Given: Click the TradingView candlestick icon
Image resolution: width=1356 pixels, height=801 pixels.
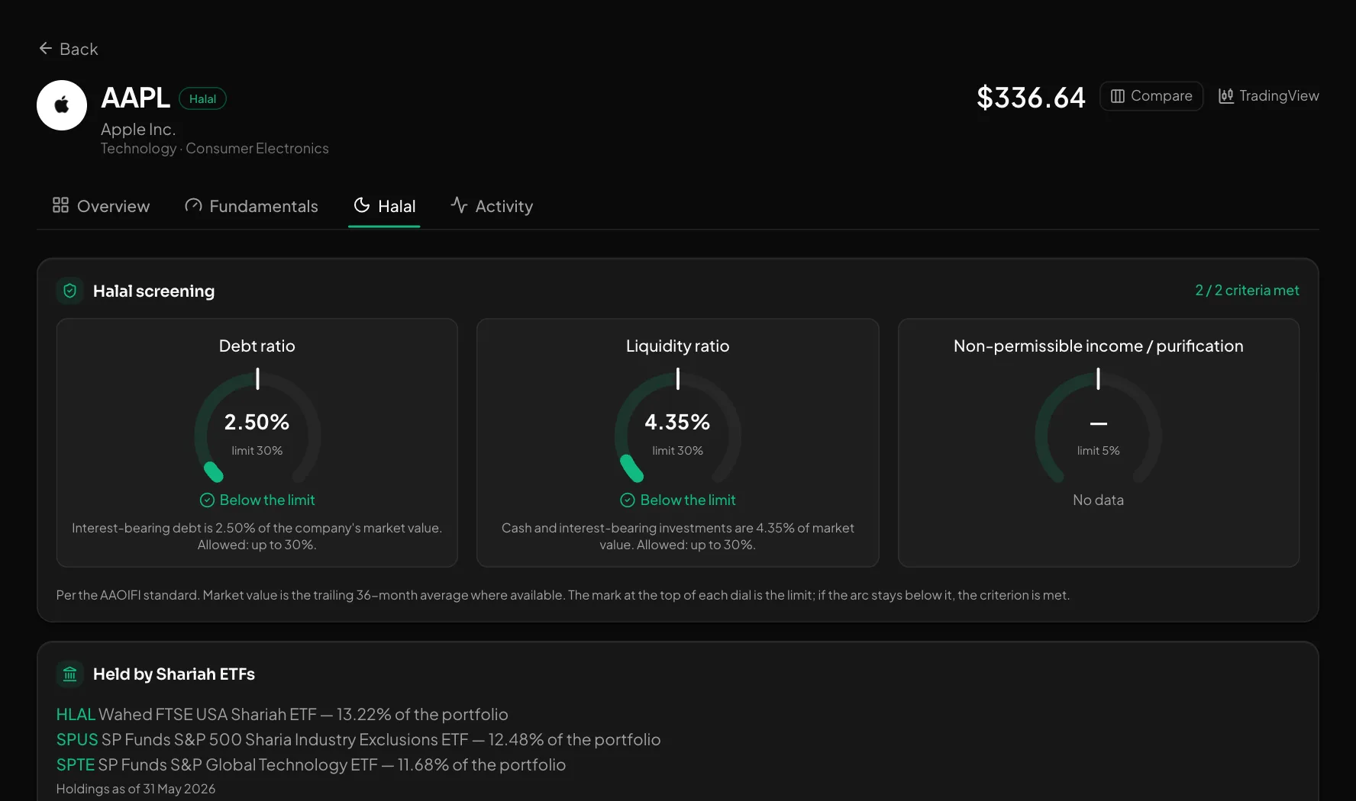Looking at the screenshot, I should coord(1226,96).
